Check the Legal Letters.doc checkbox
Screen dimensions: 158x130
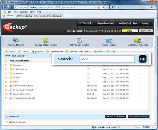6,94
